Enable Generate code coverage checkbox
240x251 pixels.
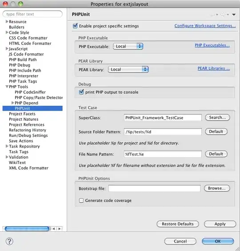point(81,200)
